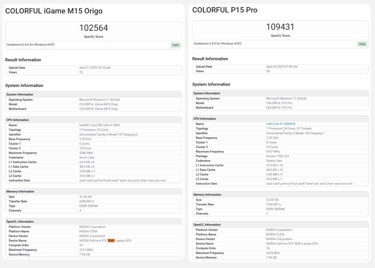Click the April 20 2025 upload date

[282, 67]
